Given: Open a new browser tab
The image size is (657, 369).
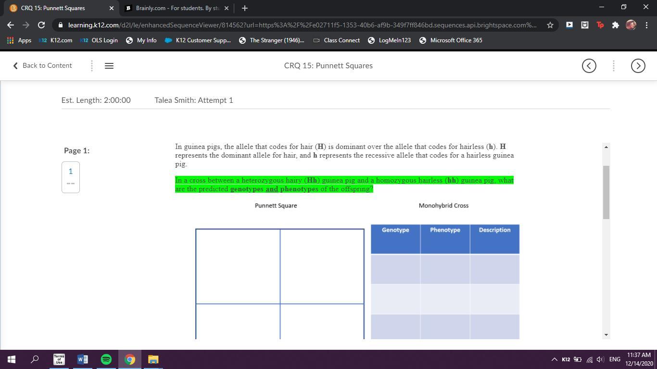Looking at the screenshot, I should click(x=245, y=8).
